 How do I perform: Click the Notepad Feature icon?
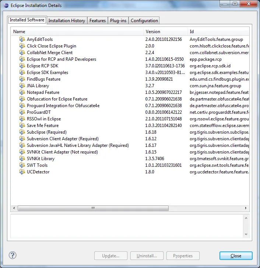click(x=22, y=92)
